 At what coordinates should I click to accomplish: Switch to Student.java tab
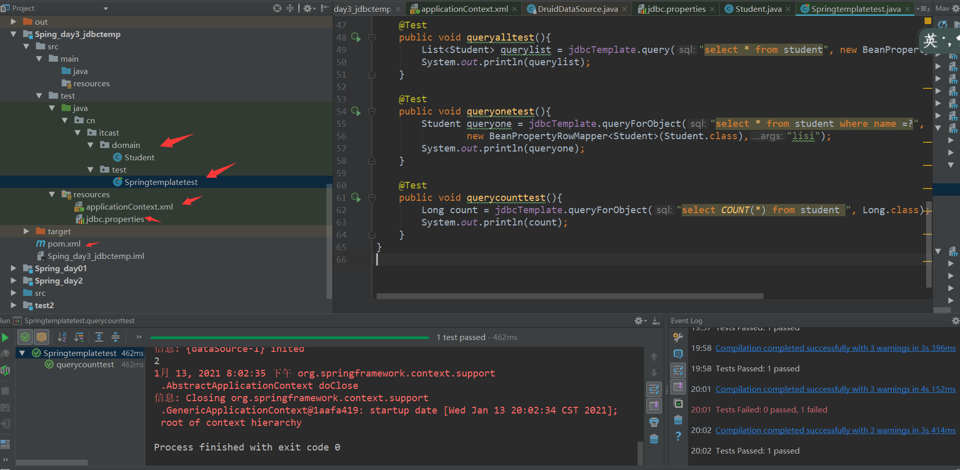point(758,9)
